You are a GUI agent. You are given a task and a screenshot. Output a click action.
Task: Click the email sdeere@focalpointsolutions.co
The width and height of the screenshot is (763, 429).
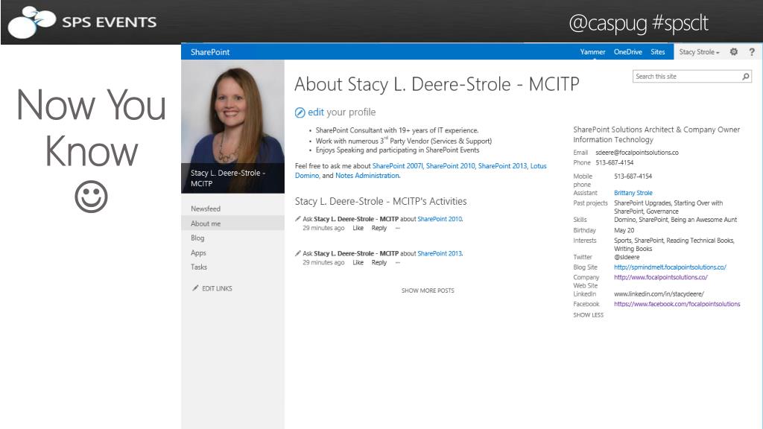point(637,153)
